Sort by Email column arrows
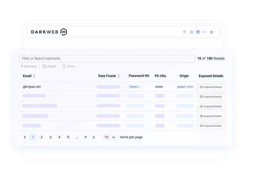The width and height of the screenshot is (258, 182). (34, 76)
